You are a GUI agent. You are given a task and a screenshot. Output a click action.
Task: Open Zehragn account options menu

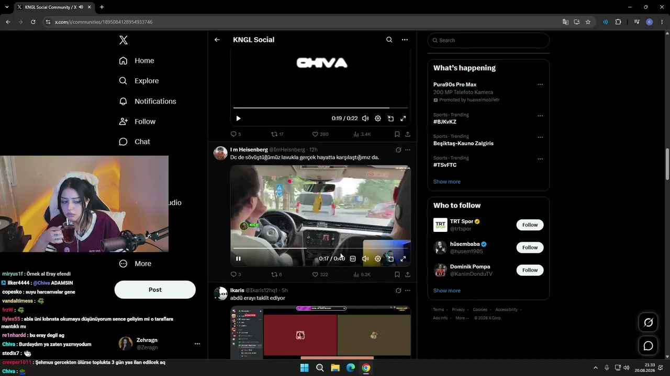point(197,344)
